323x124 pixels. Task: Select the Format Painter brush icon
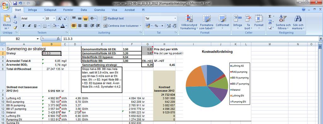click(15, 27)
